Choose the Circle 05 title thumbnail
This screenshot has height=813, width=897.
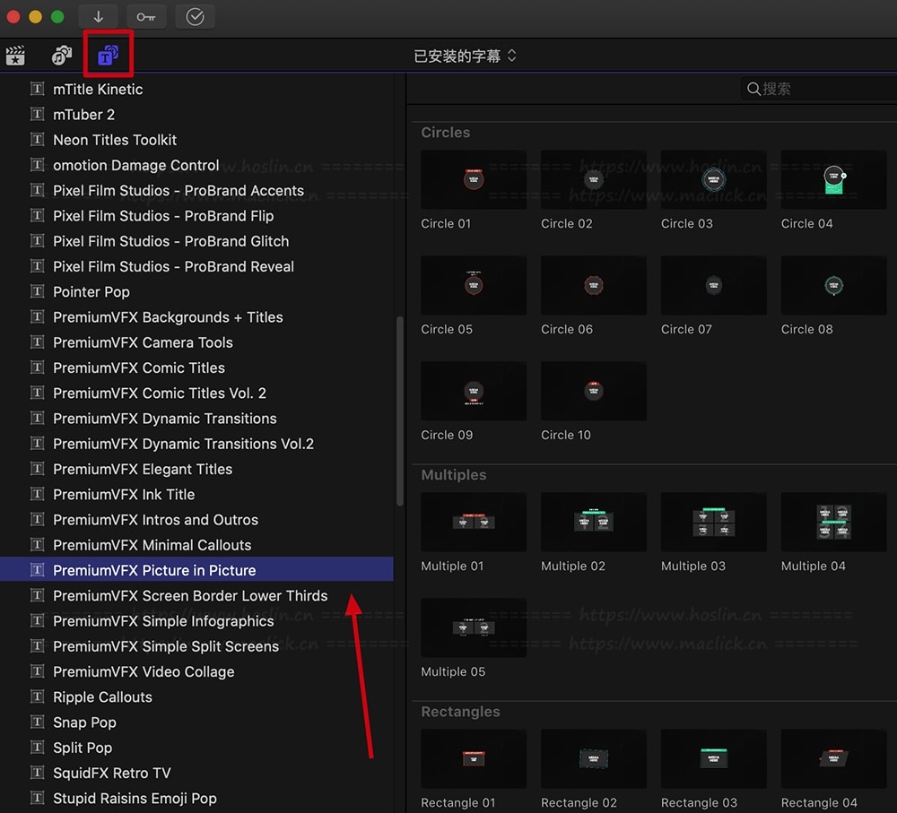[474, 285]
